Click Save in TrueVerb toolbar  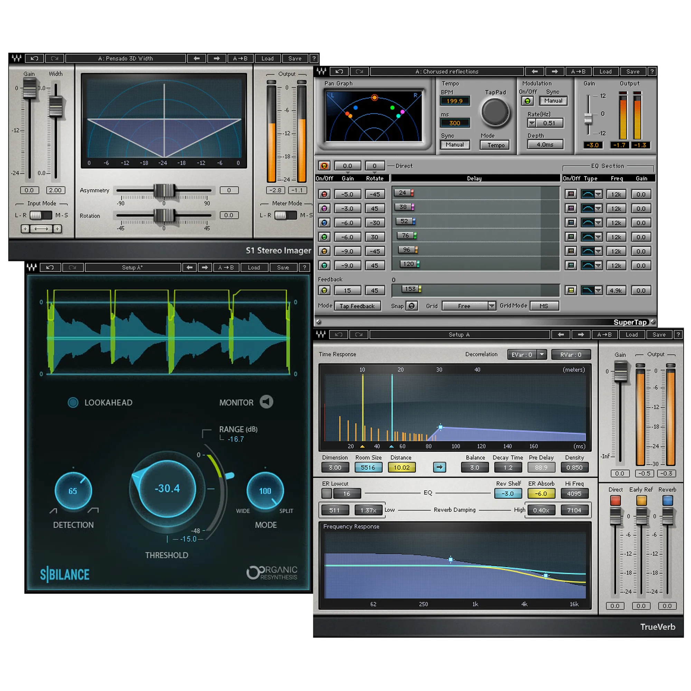[659, 334]
